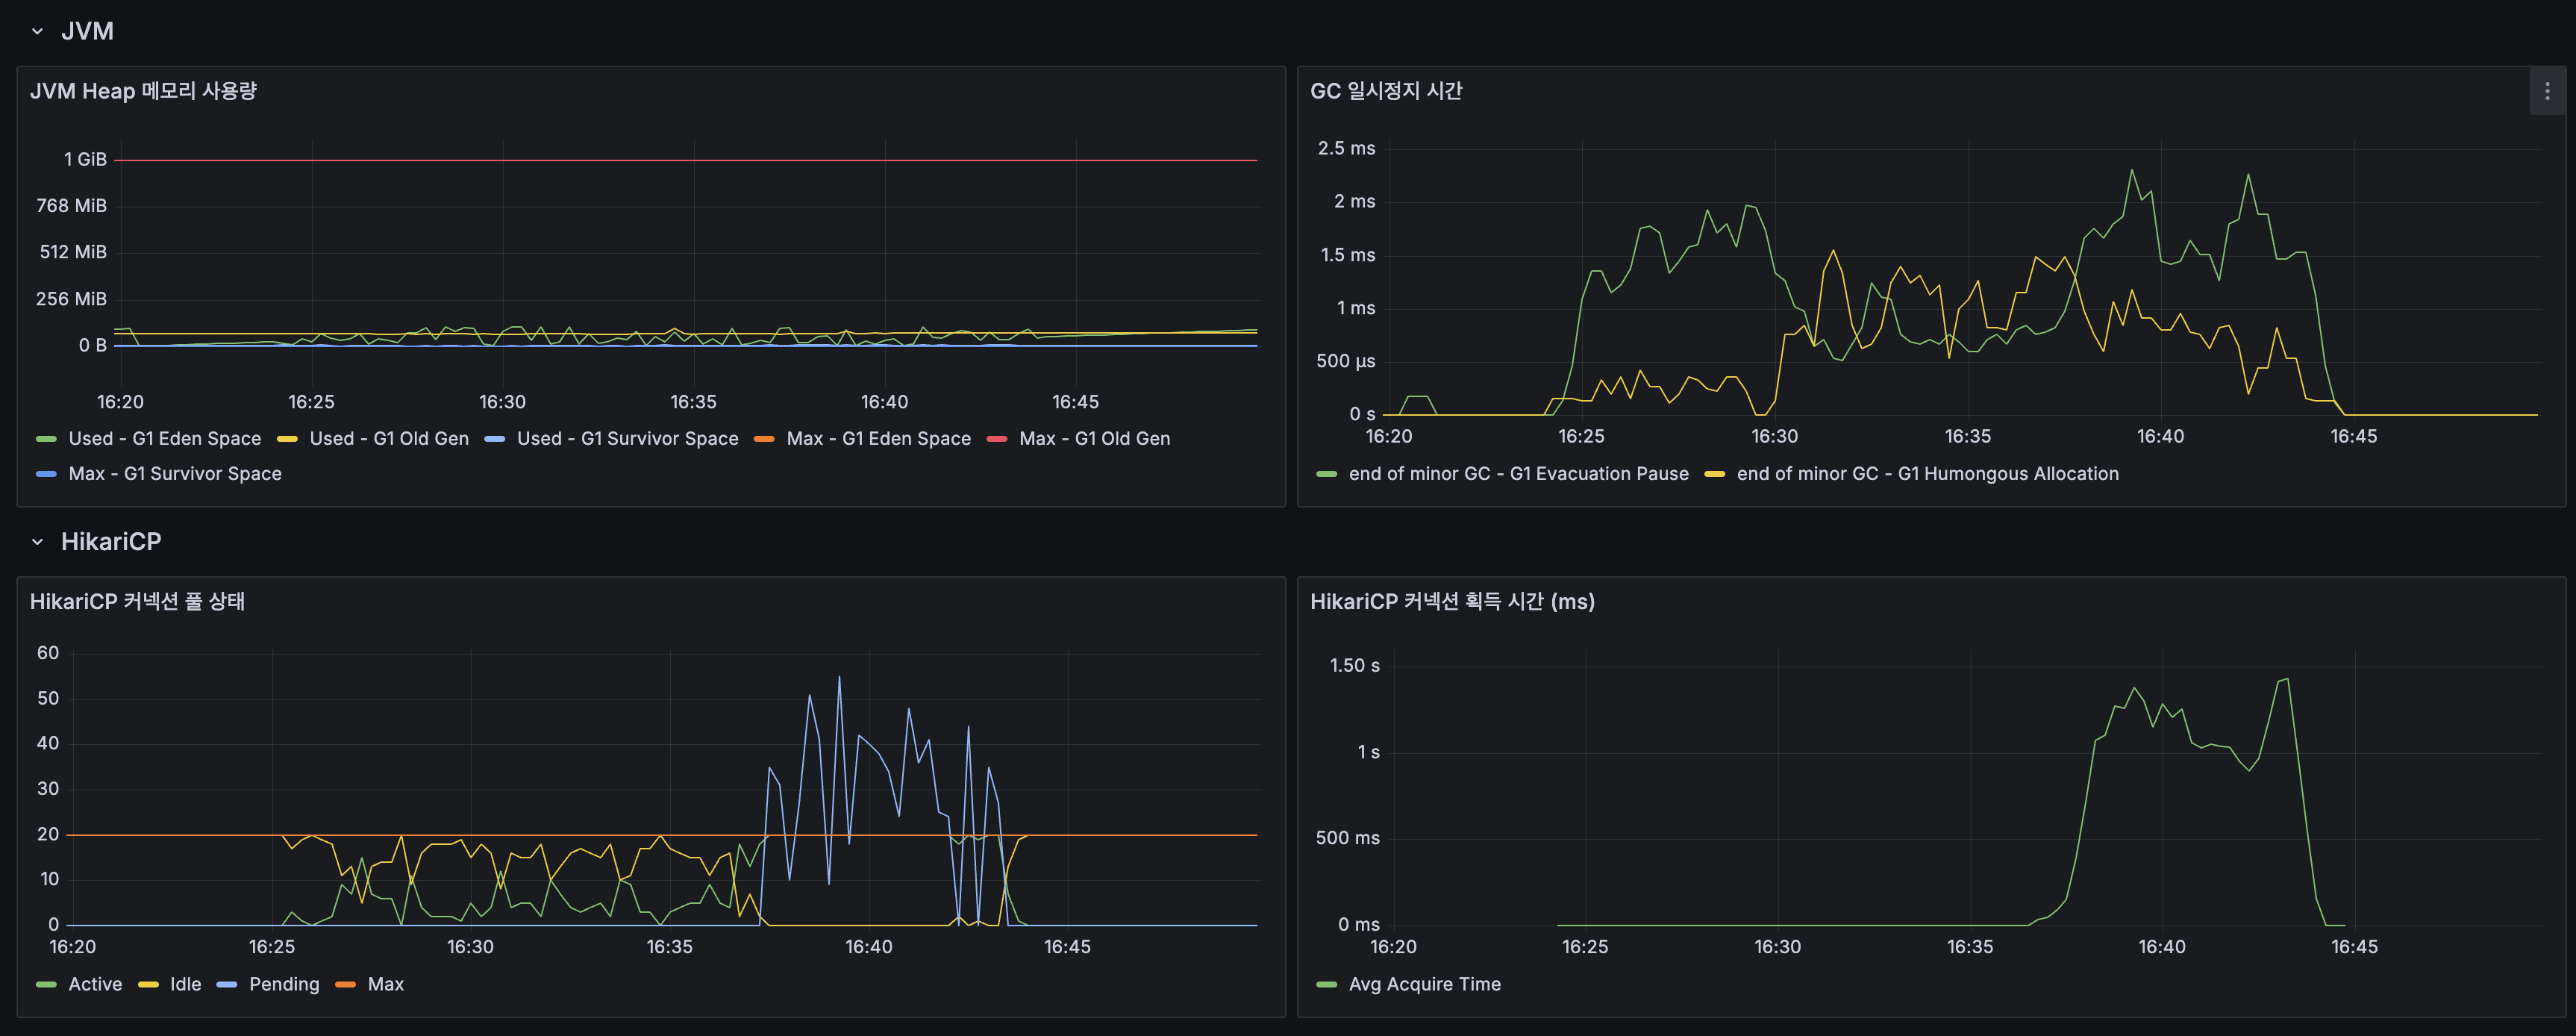
Task: Open the JVM Heap 메모리 사용량 panel title menu
Action: 143,91
